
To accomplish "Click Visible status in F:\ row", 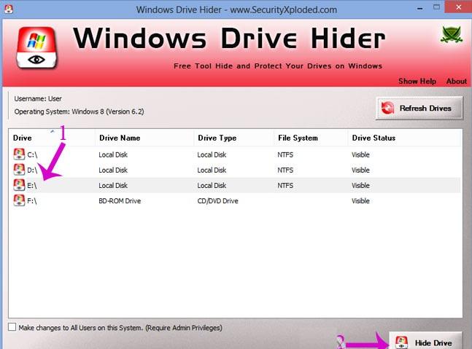I will pyautogui.click(x=360, y=201).
